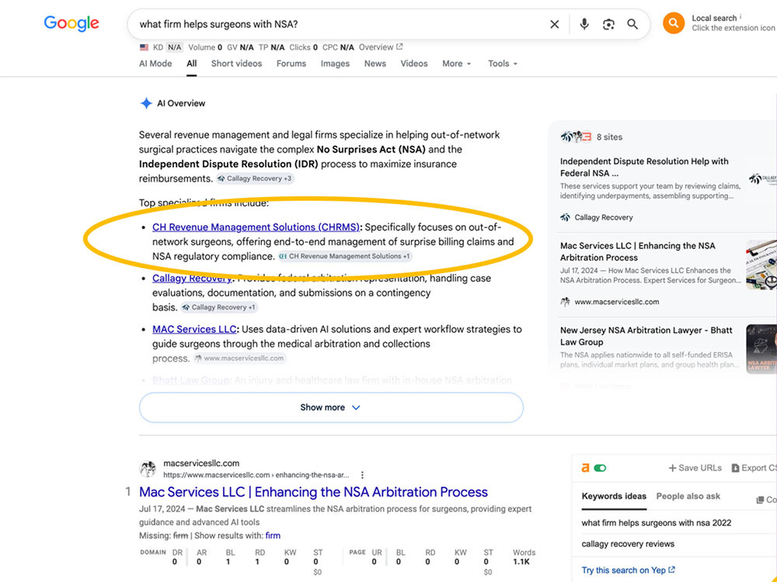The width and height of the screenshot is (777, 582).
Task: Open the keyword Overview external link
Action: click(x=381, y=47)
